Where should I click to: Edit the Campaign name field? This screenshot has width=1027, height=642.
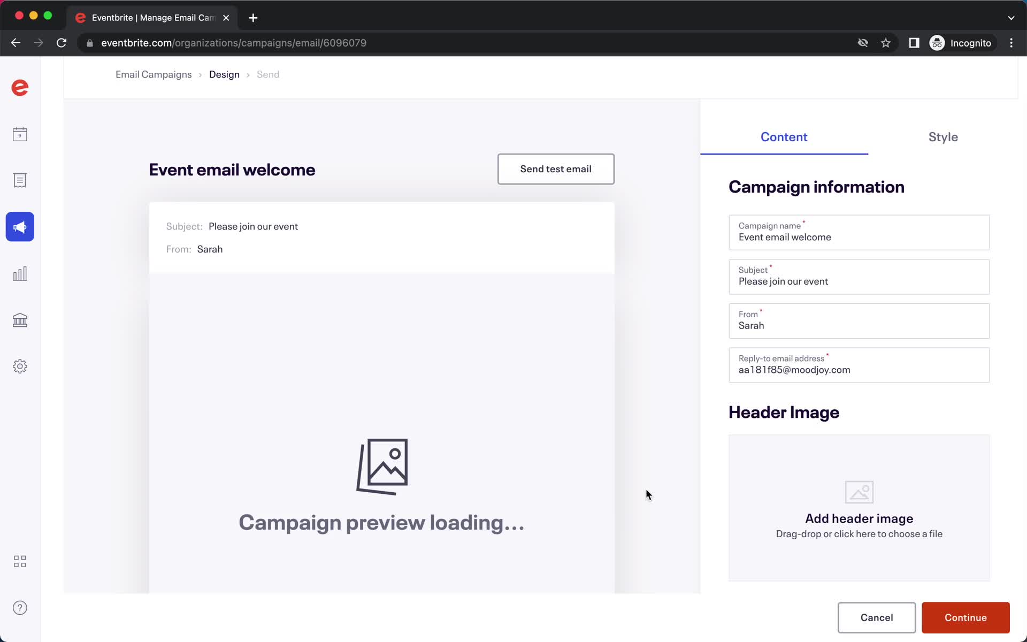coord(859,232)
